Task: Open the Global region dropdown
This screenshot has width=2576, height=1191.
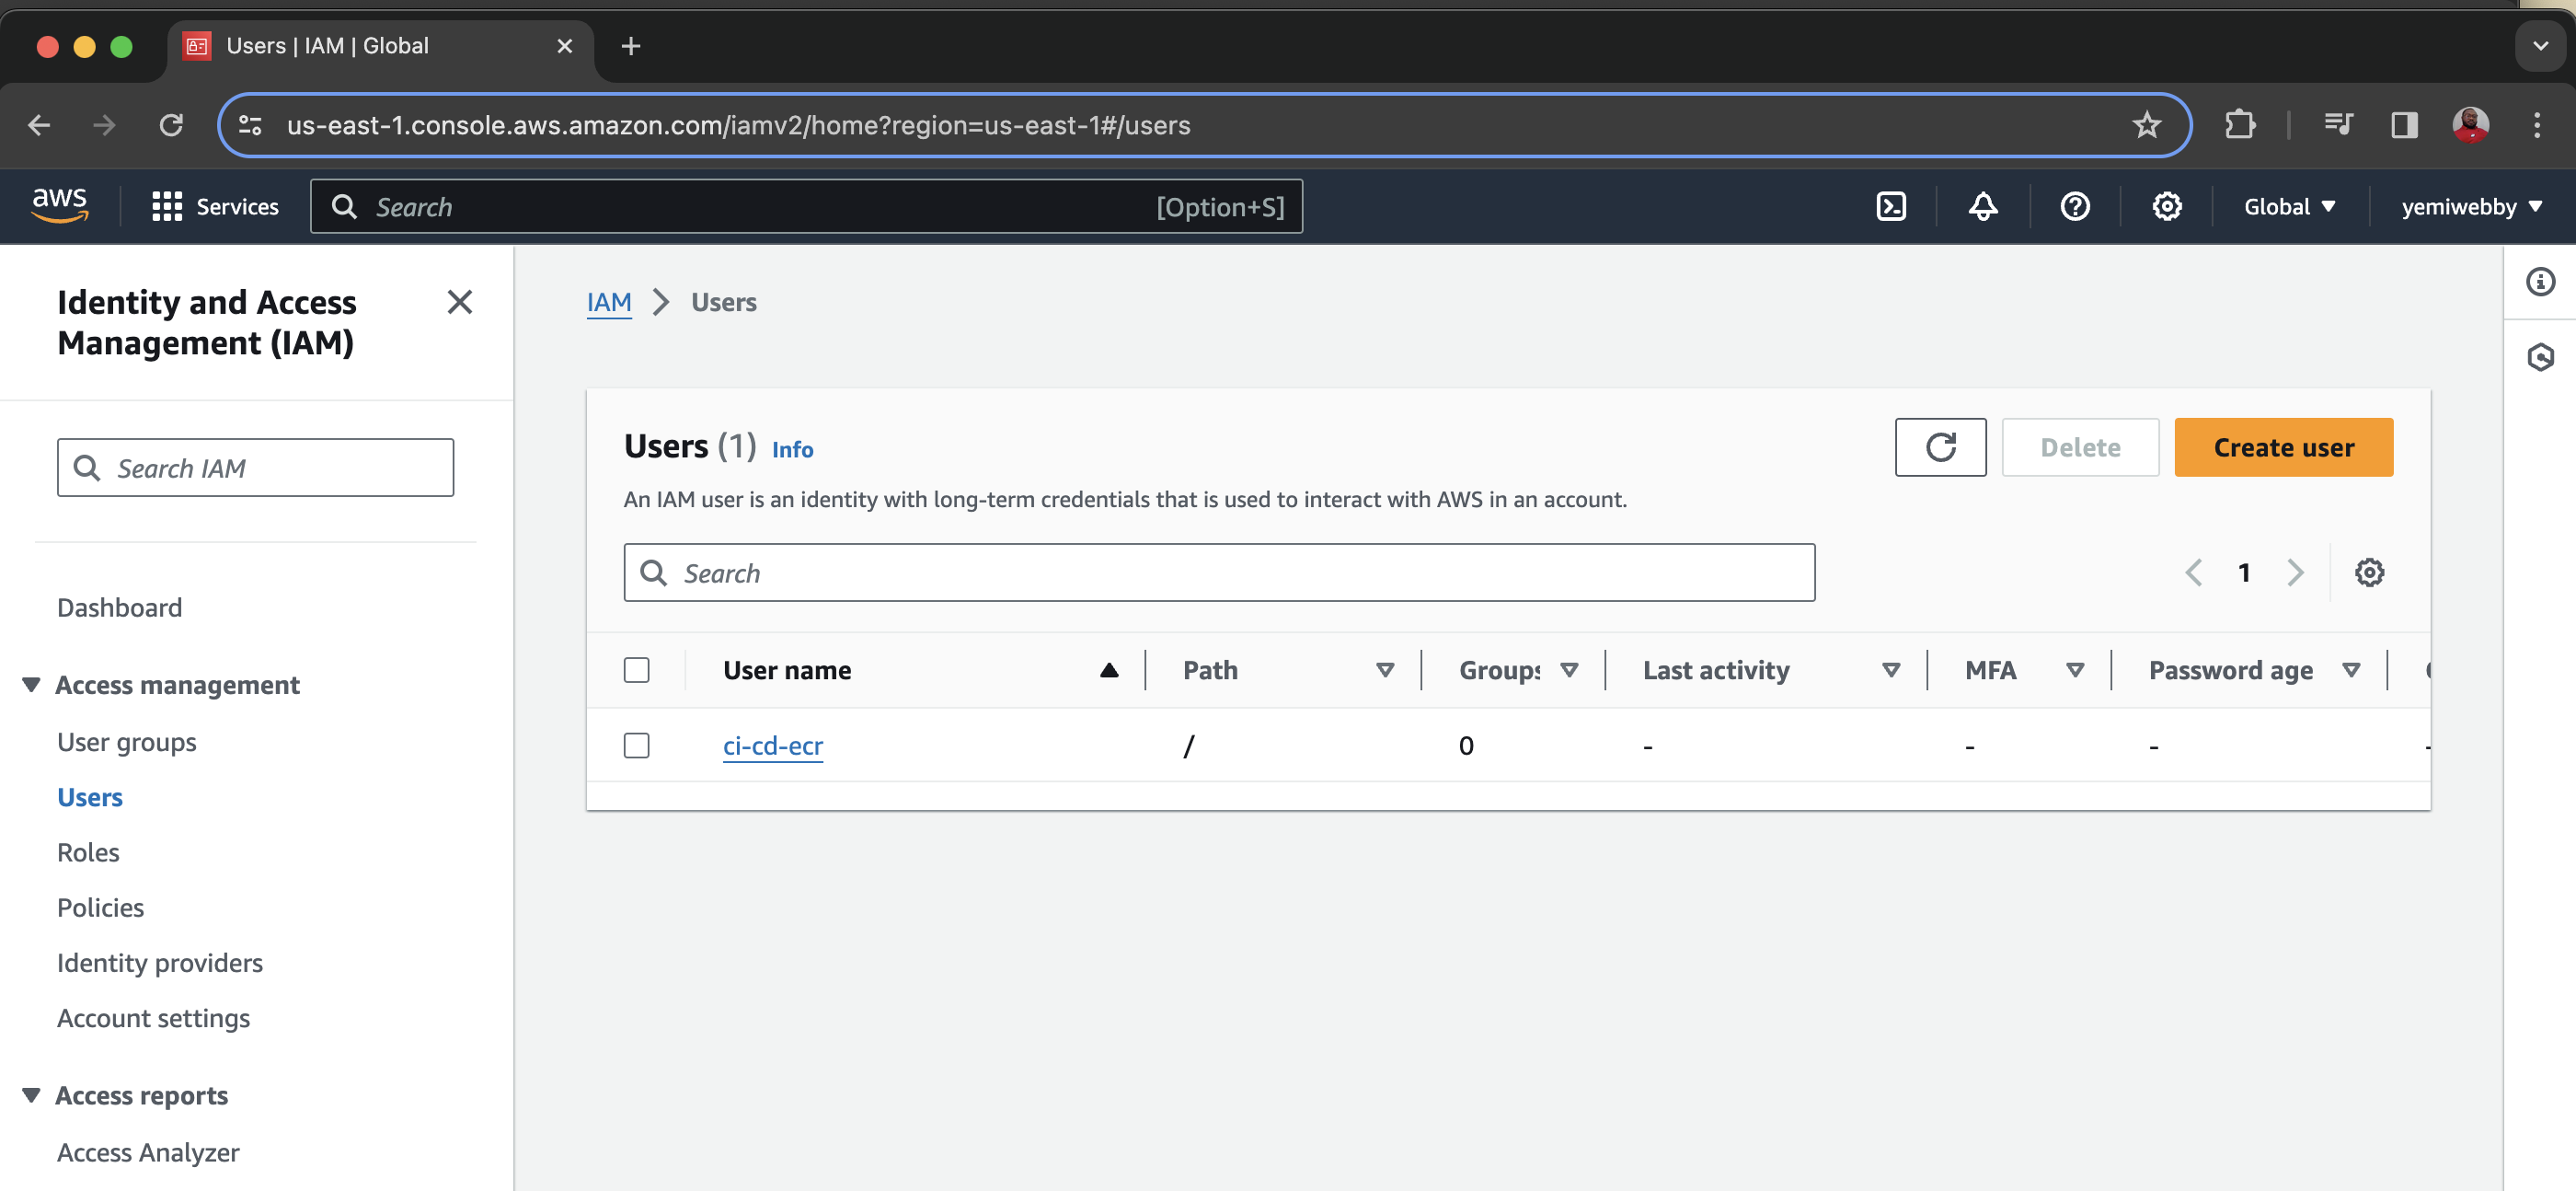Action: click(2289, 206)
